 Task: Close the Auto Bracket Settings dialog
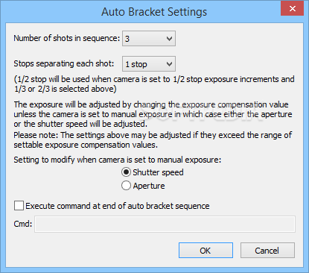tap(292, 8)
